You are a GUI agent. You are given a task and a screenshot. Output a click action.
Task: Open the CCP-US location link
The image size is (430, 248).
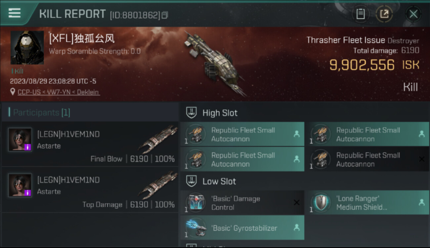coord(59,92)
